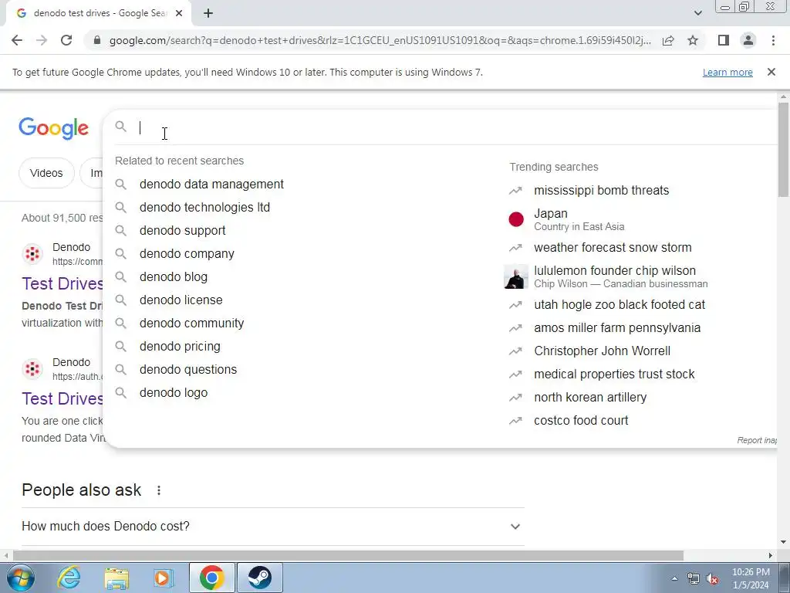Viewport: 790px width, 593px height.
Task: Expand How much does Denodo cost
Action: pyautogui.click(x=272, y=527)
